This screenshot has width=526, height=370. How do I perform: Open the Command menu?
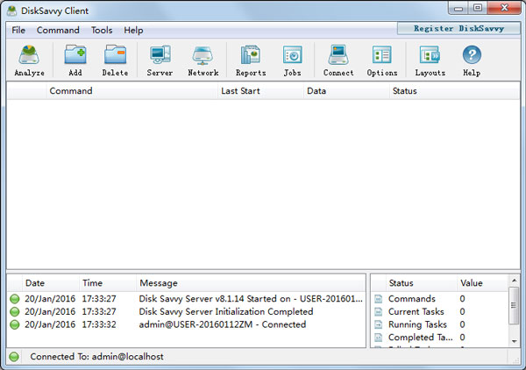tap(58, 30)
